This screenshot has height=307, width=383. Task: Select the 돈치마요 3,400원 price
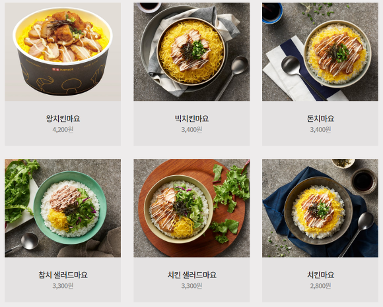pyautogui.click(x=320, y=129)
